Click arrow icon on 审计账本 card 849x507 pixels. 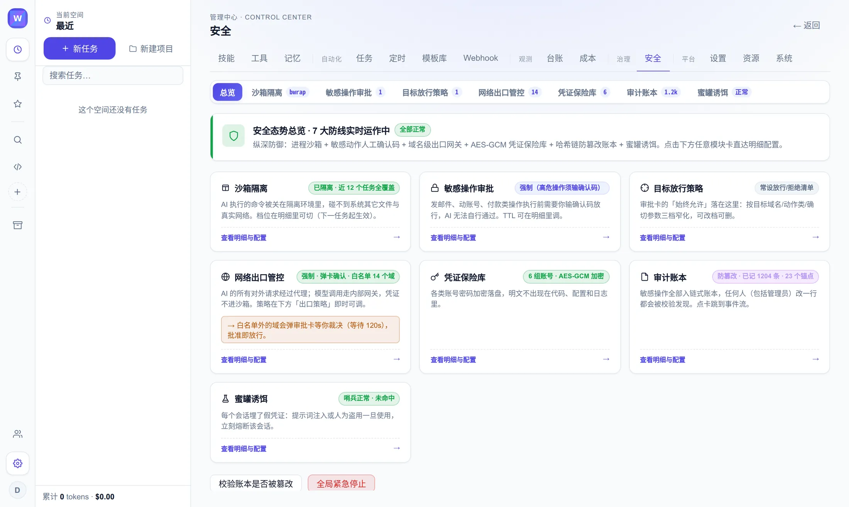coord(815,359)
